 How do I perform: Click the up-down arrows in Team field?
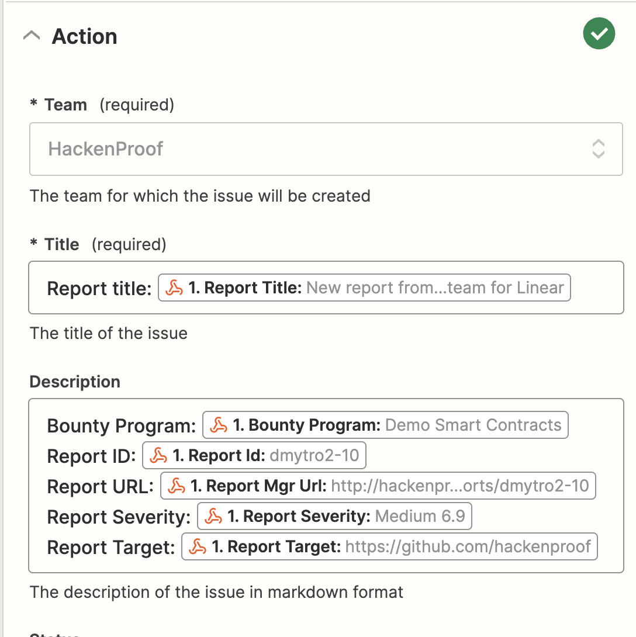(x=598, y=149)
